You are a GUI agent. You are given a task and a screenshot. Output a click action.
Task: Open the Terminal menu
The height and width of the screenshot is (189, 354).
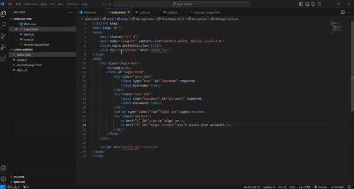pyautogui.click(x=72, y=4)
